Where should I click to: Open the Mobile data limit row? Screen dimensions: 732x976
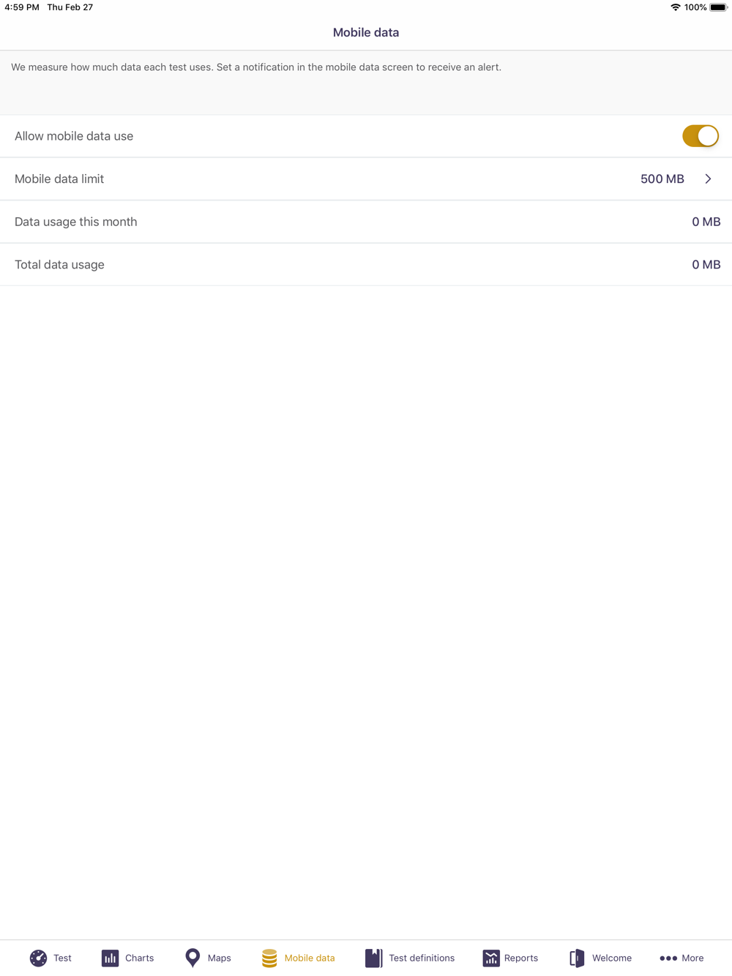[366, 179]
